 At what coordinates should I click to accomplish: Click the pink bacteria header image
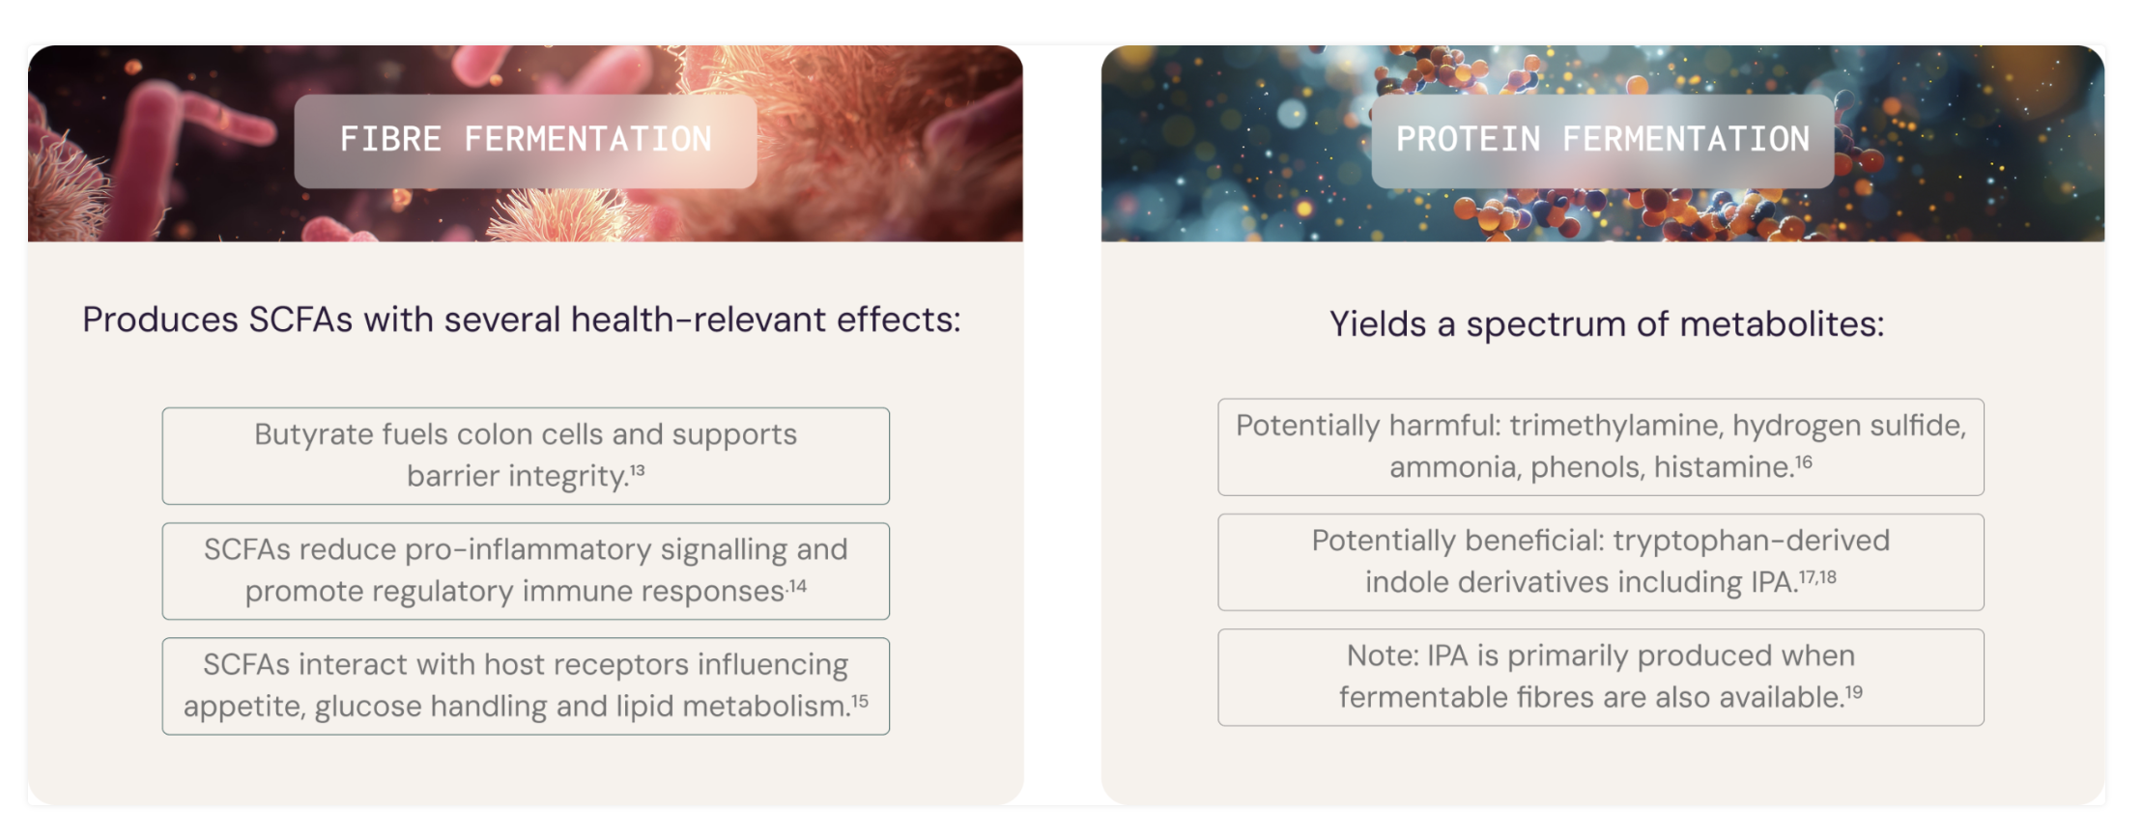525,143
